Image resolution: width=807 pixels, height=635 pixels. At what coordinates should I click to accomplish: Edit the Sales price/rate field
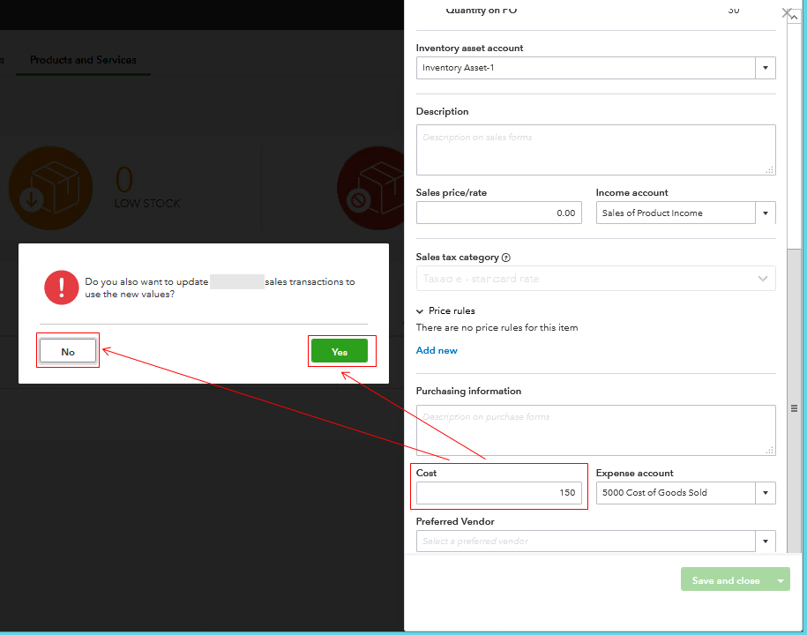[498, 213]
